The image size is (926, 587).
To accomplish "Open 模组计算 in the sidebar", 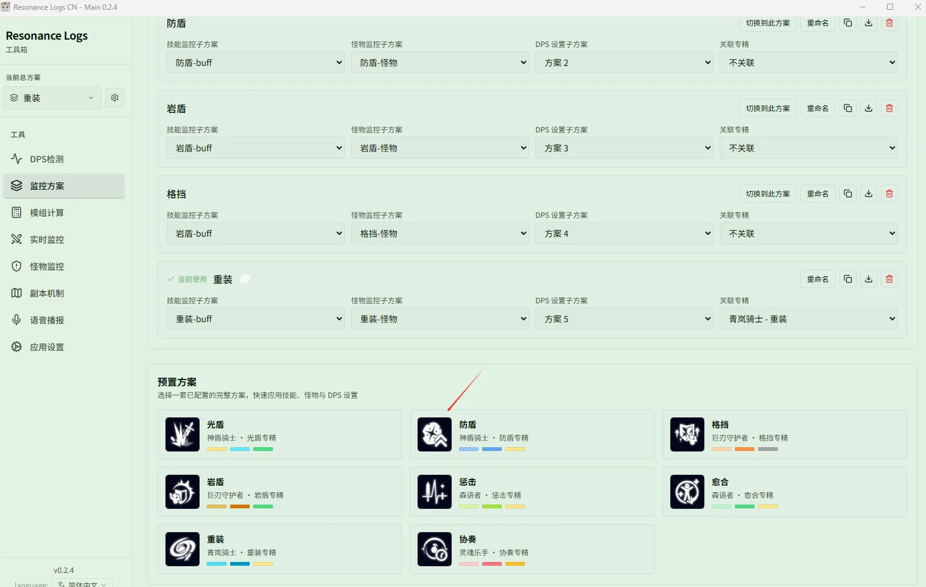I will (x=64, y=213).
